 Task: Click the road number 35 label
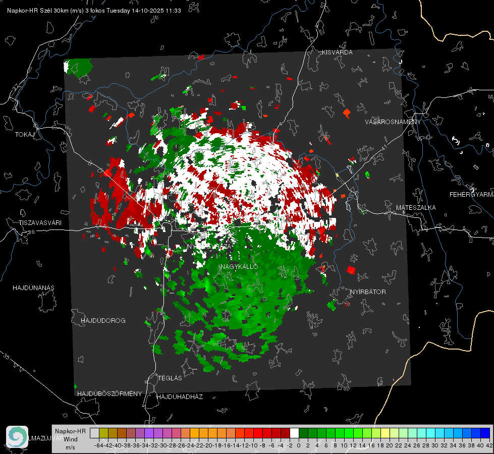(x=6, y=357)
